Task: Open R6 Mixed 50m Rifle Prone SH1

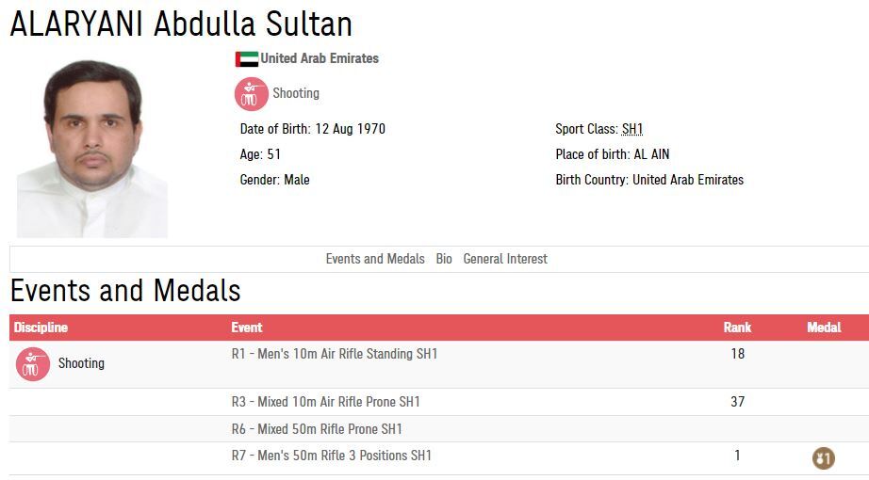Action: tap(317, 429)
